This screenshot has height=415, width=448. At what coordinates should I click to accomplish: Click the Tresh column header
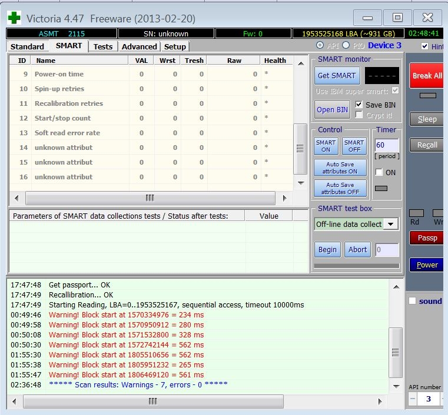[x=194, y=61]
